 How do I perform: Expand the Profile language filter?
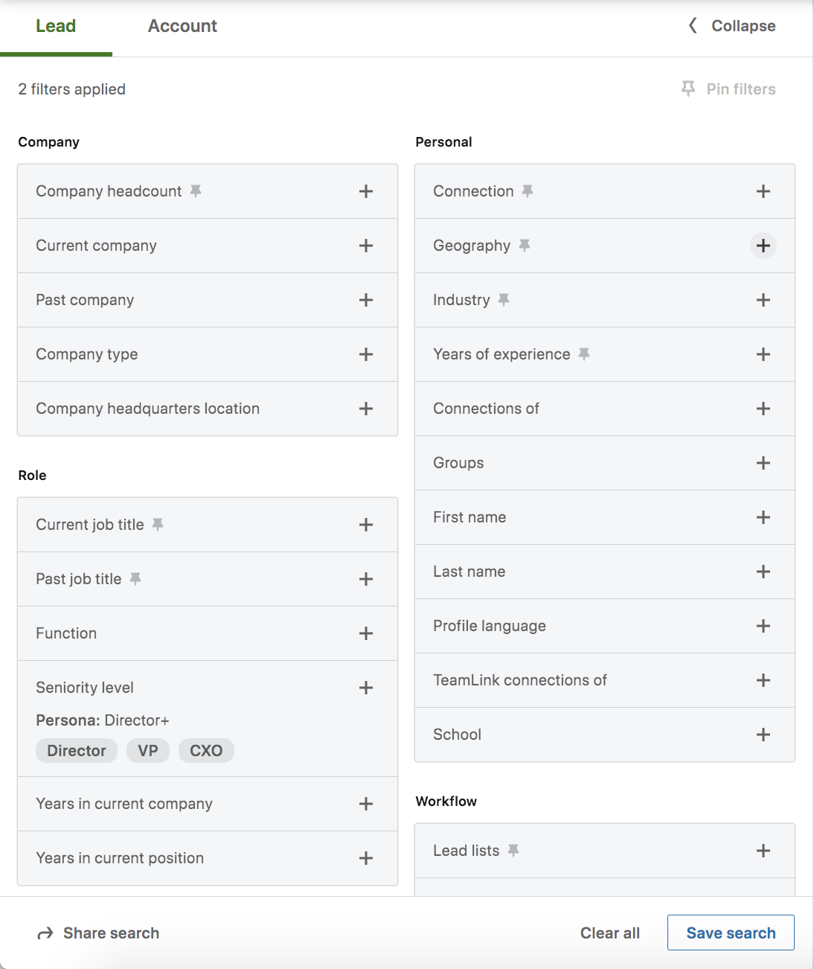pos(763,626)
